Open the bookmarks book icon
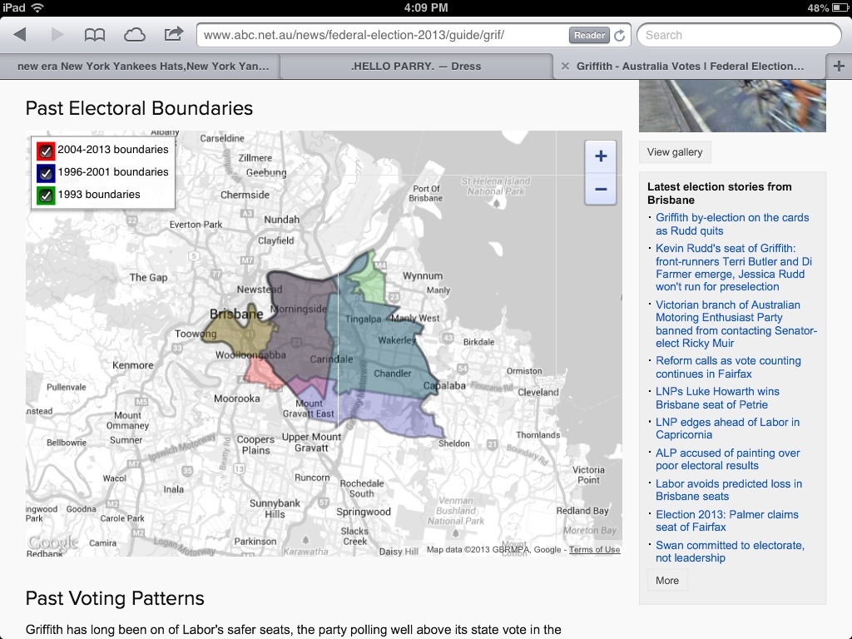This screenshot has width=852, height=639. 95,35
